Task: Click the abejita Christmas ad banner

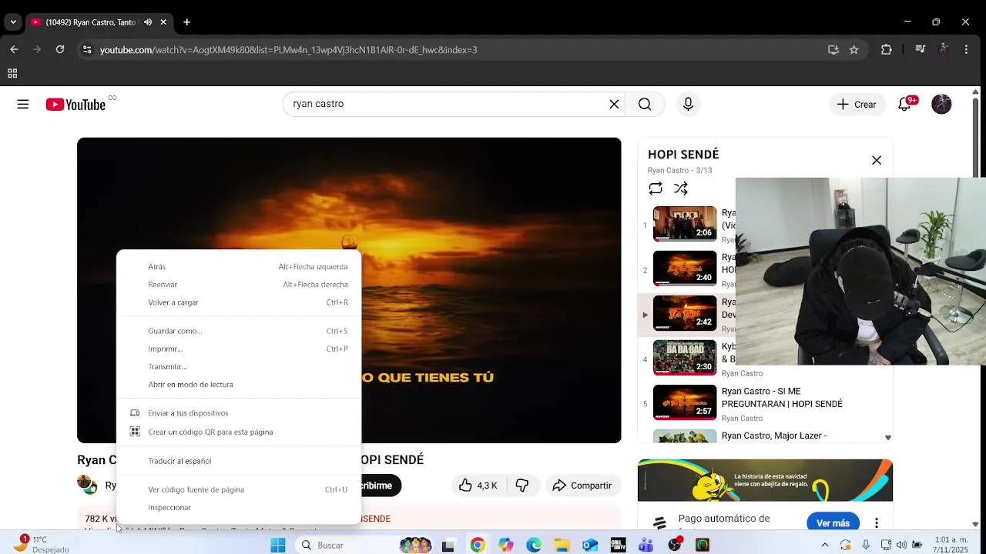Action: coord(765,480)
